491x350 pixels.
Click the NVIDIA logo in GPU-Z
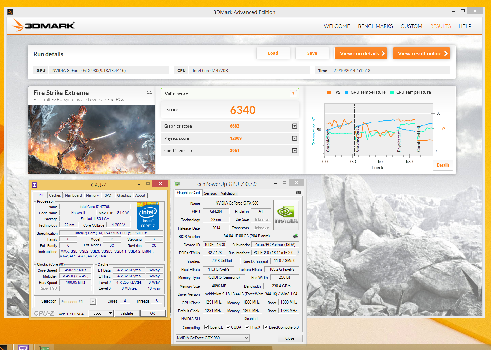[286, 215]
